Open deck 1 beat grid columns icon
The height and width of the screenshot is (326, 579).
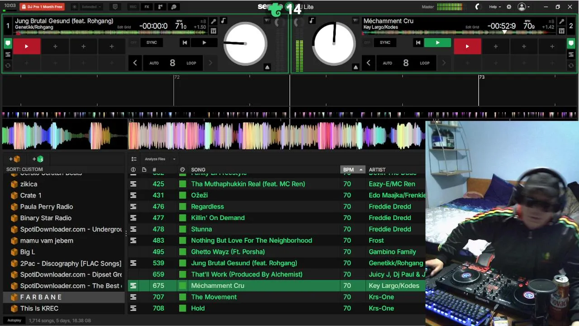(214, 31)
